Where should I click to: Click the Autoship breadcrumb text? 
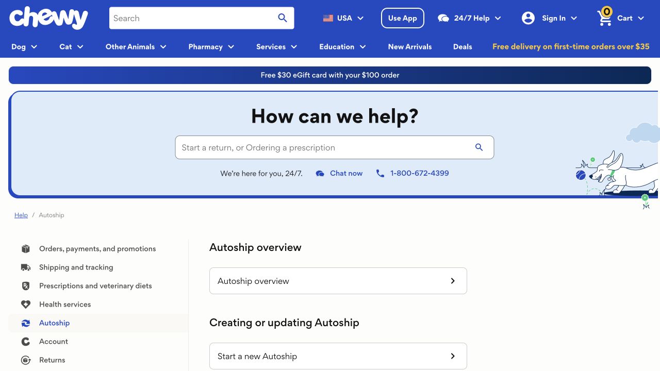pyautogui.click(x=52, y=215)
